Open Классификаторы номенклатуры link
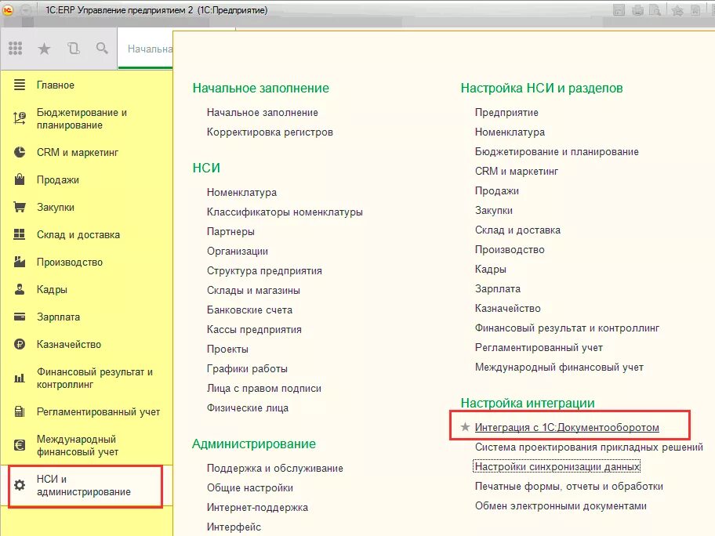 point(285,212)
